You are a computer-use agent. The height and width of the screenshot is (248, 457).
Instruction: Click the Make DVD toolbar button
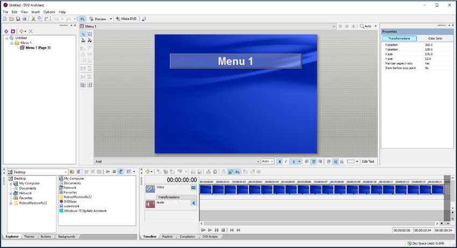click(126, 19)
